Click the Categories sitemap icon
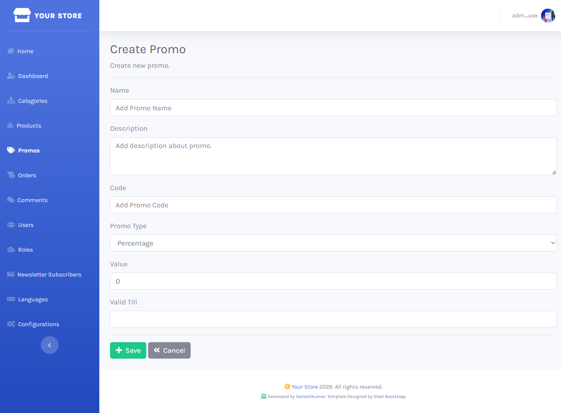The width and height of the screenshot is (561, 413). [11, 101]
